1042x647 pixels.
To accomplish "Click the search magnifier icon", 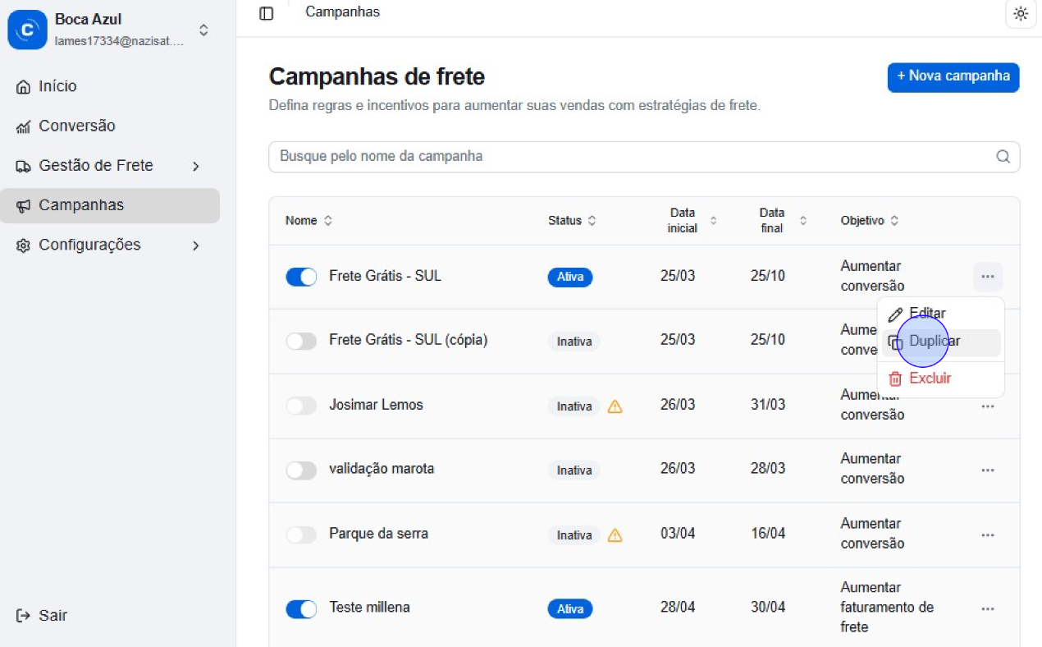I will click(x=1003, y=157).
